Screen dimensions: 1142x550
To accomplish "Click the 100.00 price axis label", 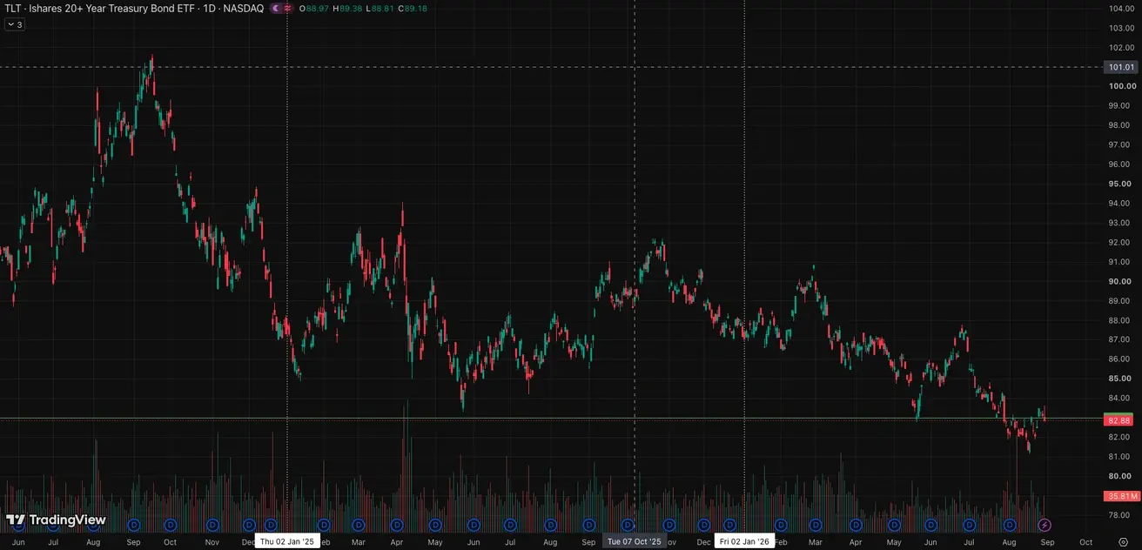I will pos(1121,86).
